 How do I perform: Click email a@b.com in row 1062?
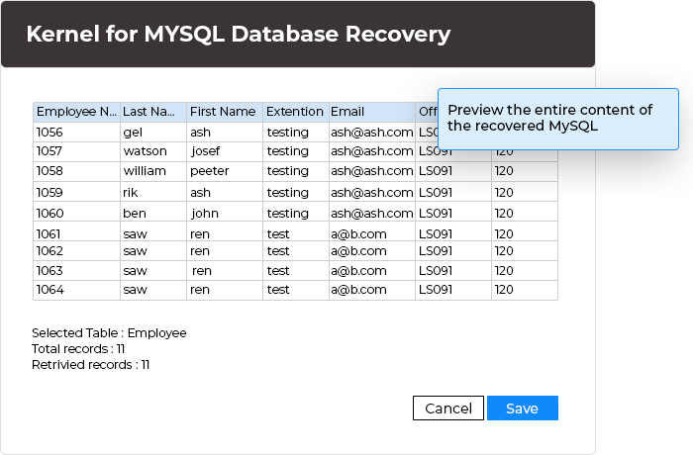tap(371, 251)
